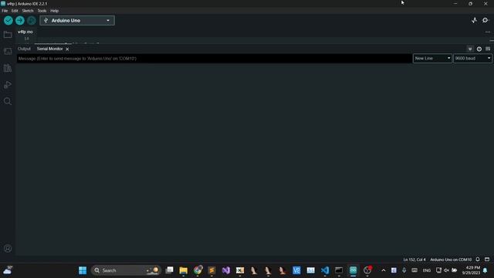The width and height of the screenshot is (494, 278).
Task: Open the Sketchbook folder sidebar icon
Action: (8, 35)
